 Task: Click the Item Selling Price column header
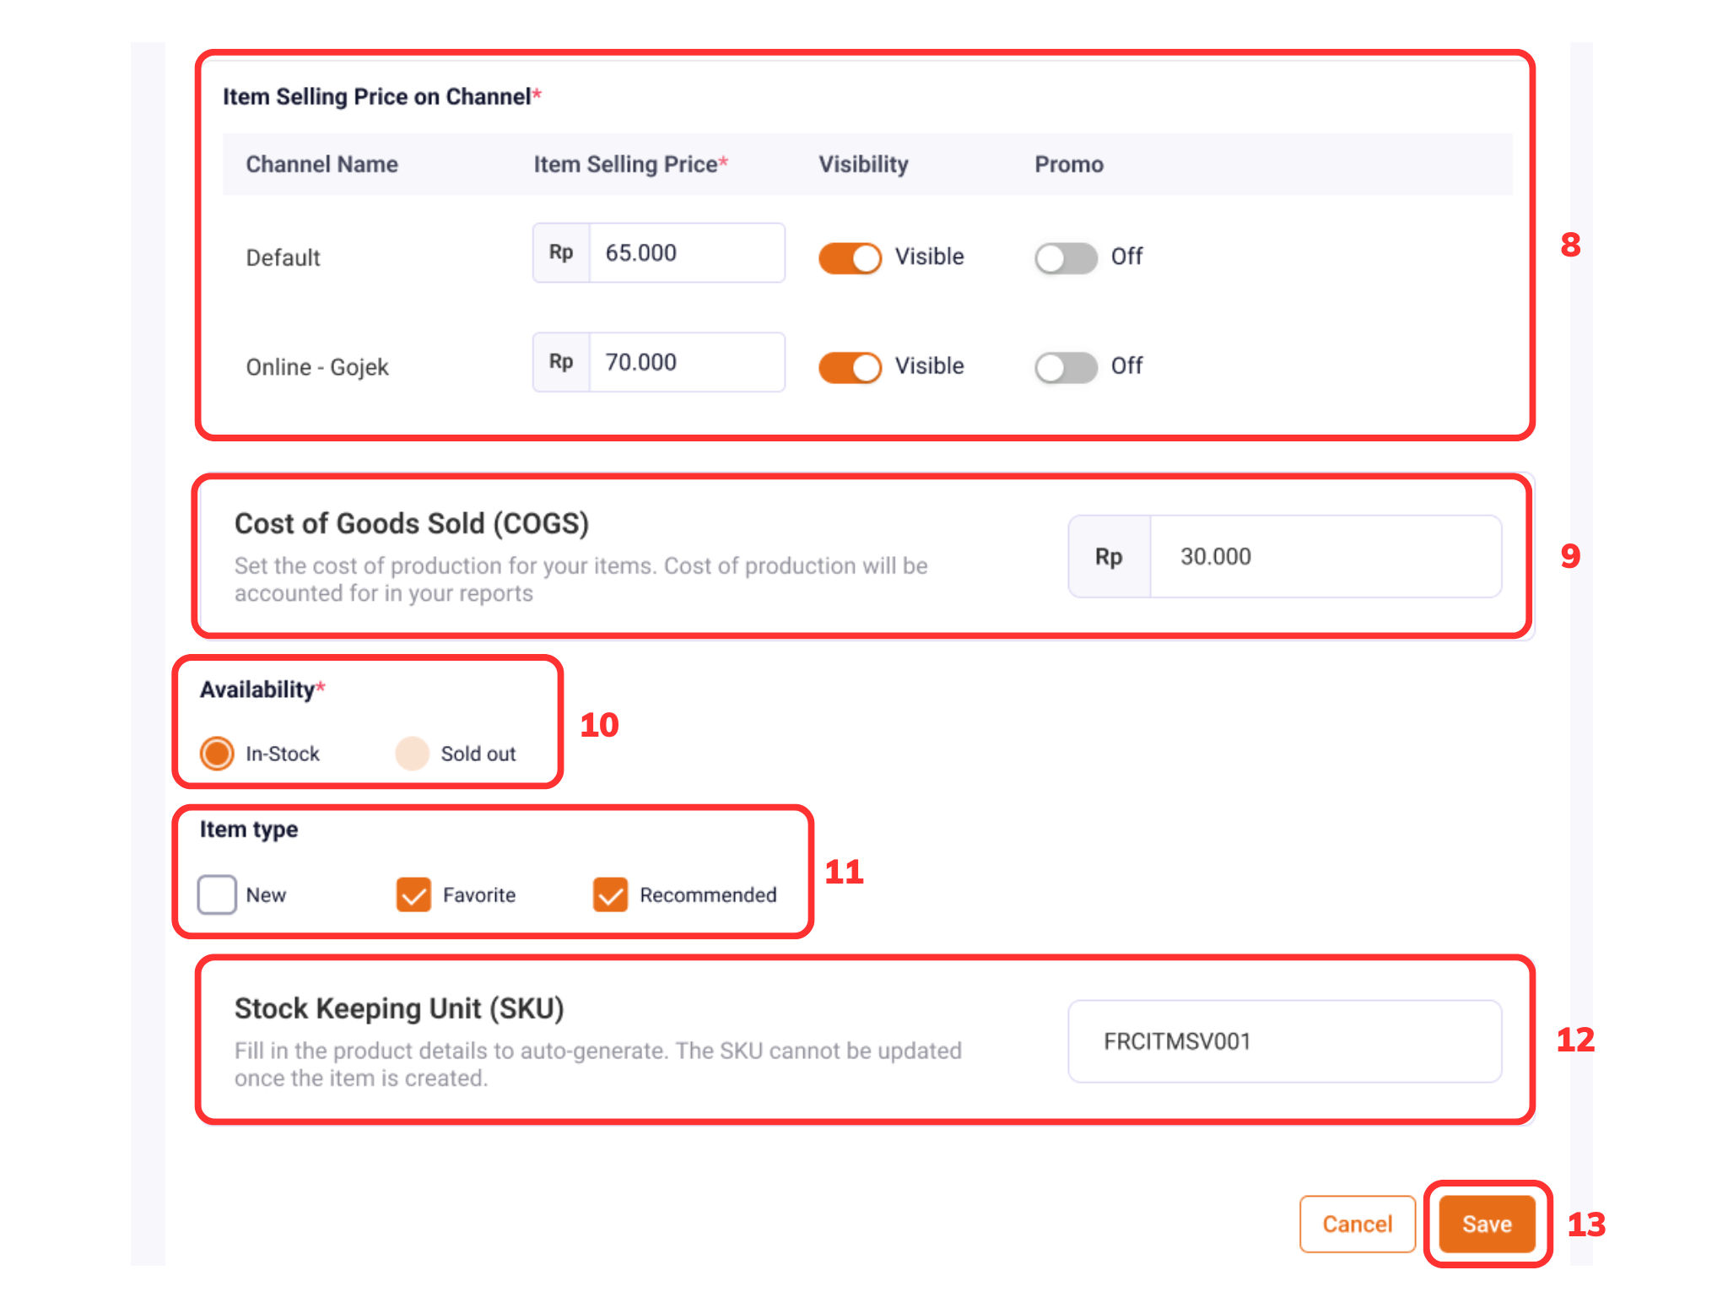click(629, 164)
